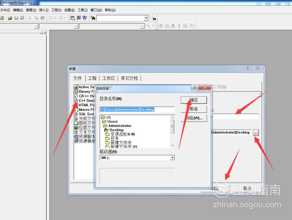
Task: Click the WizardBar action wand icon
Action: (x=148, y=26)
